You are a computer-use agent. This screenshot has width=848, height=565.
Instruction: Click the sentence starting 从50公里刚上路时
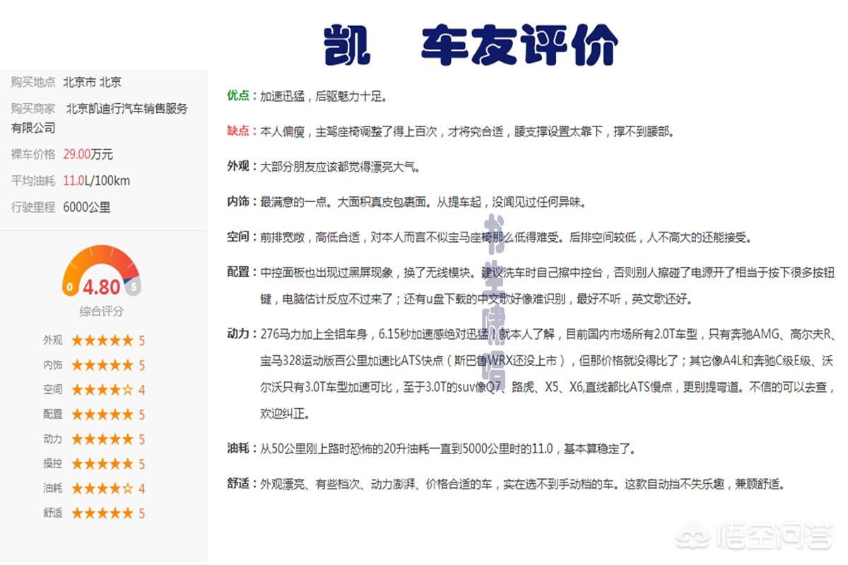[x=448, y=448]
